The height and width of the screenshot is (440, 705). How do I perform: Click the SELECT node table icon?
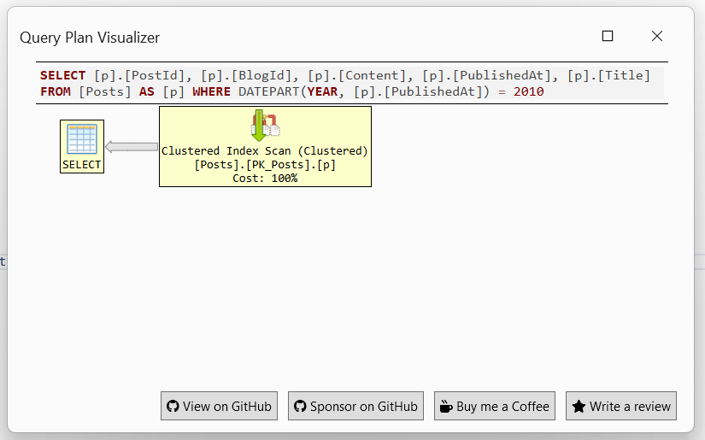(82, 139)
